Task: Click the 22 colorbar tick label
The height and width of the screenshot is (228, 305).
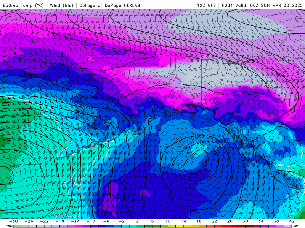Action: click(x=214, y=221)
